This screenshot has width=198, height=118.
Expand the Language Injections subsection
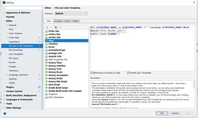(x=7, y=75)
